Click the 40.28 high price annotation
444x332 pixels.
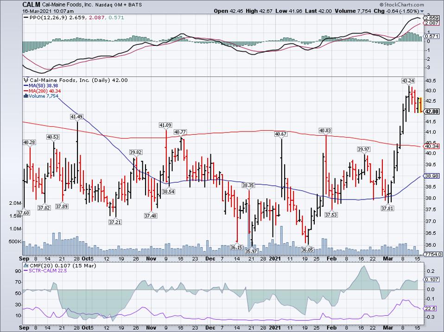click(x=29, y=142)
